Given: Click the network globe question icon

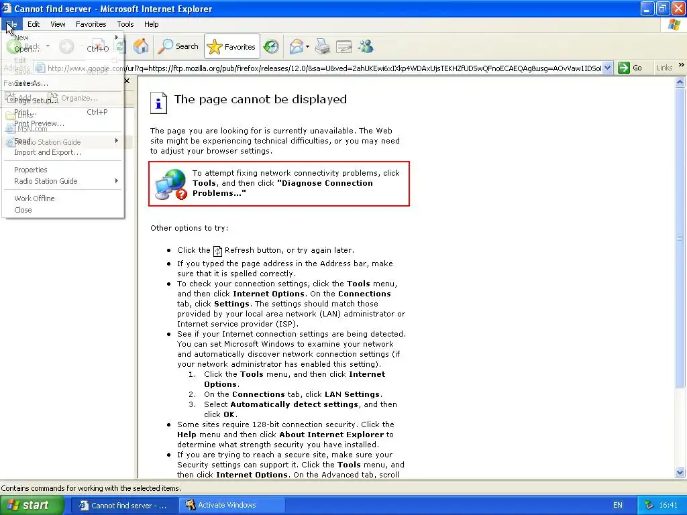Looking at the screenshot, I should pyautogui.click(x=171, y=184).
